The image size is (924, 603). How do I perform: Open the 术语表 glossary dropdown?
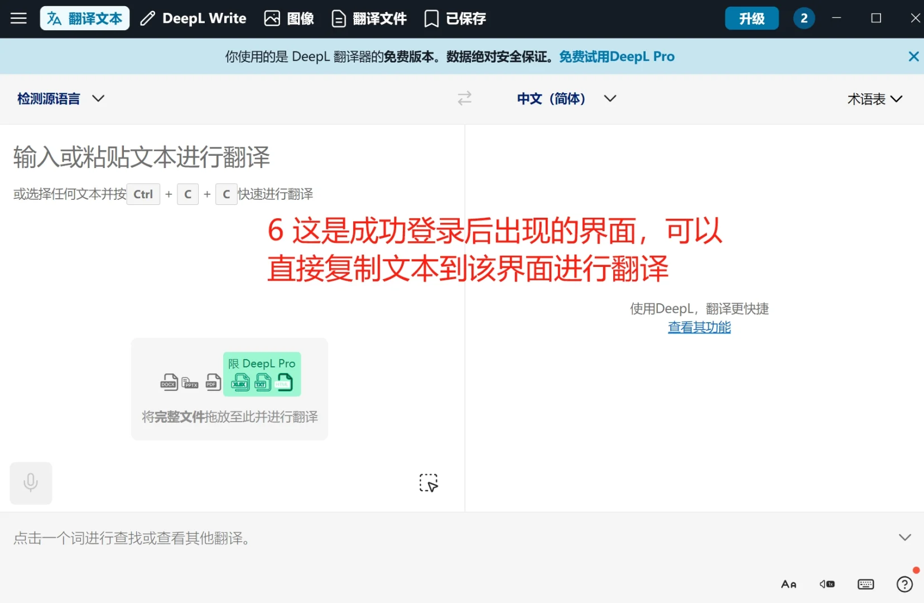(x=874, y=99)
